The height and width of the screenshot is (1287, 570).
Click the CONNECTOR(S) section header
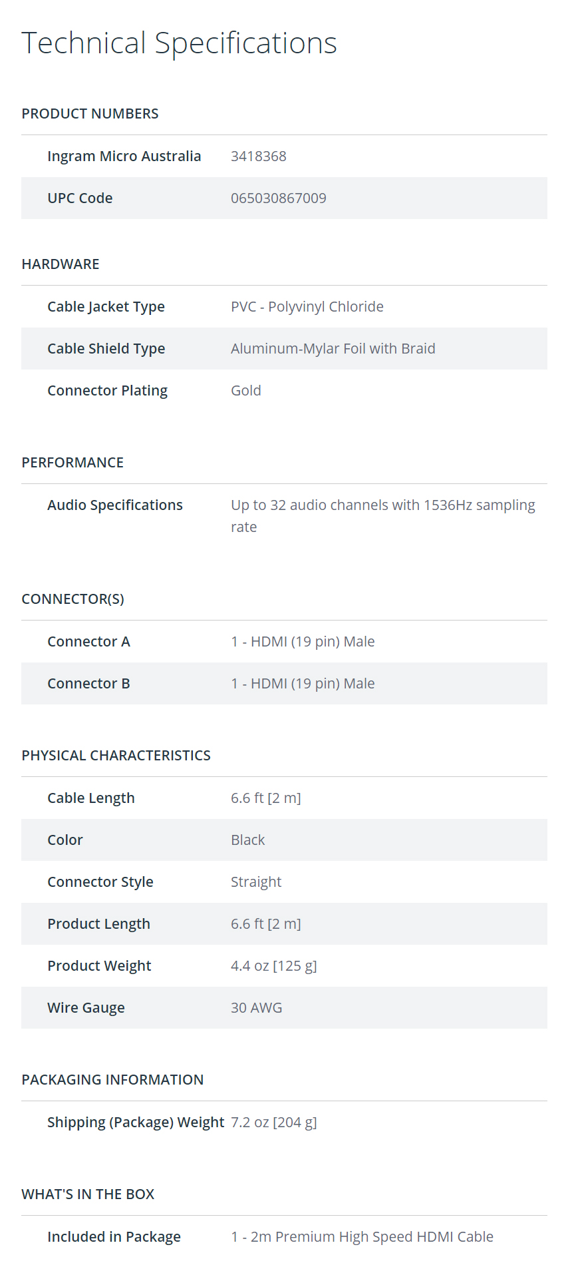[73, 599]
